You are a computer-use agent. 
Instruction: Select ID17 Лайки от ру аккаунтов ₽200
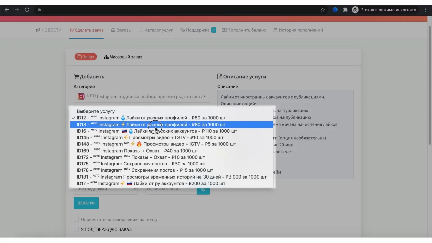[171, 184]
